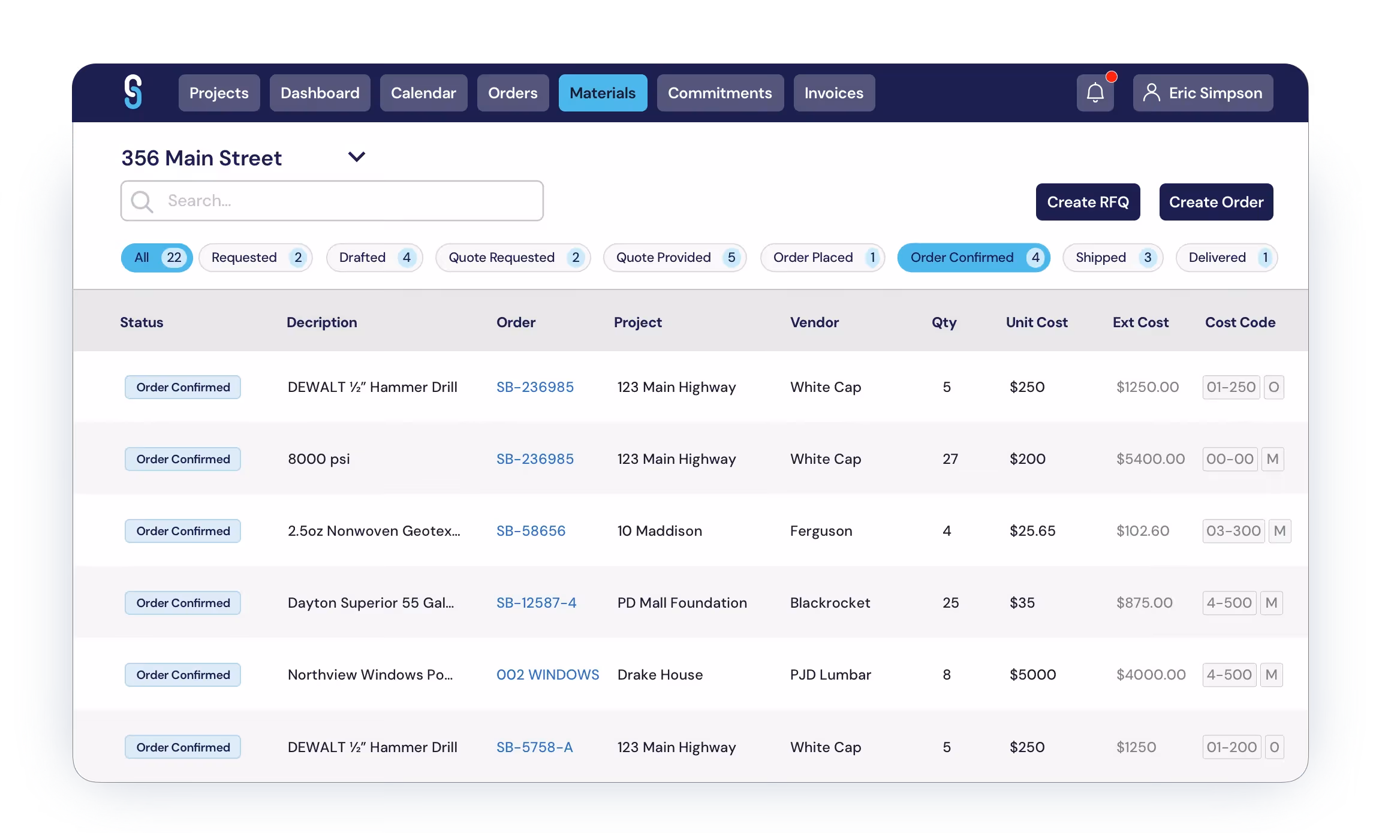Switch to the Orders tab
This screenshot has height=833, width=1379.
pos(513,93)
